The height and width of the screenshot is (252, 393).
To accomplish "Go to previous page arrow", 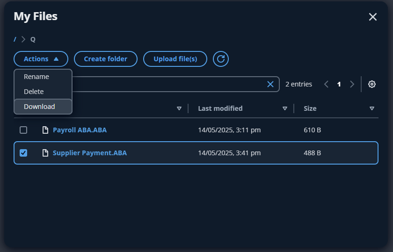I will click(x=327, y=84).
